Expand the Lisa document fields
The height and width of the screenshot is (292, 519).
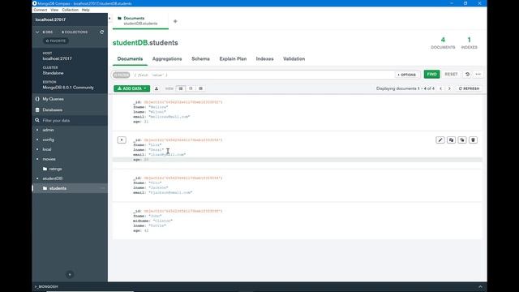click(x=122, y=140)
